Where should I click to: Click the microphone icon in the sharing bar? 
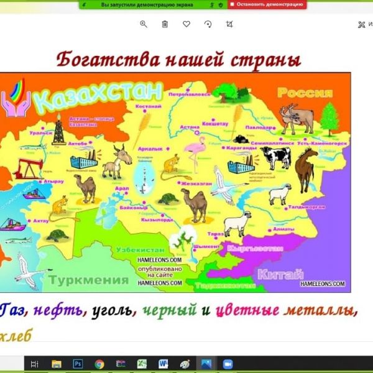[212, 4]
